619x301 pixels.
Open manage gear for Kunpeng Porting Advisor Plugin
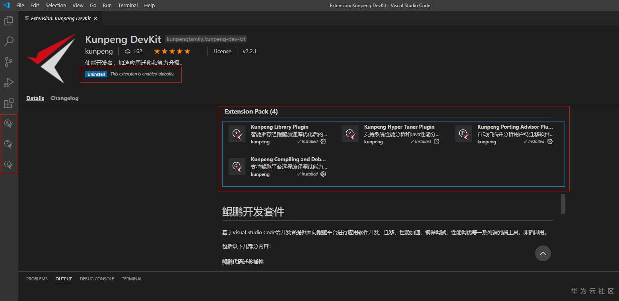(x=550, y=141)
